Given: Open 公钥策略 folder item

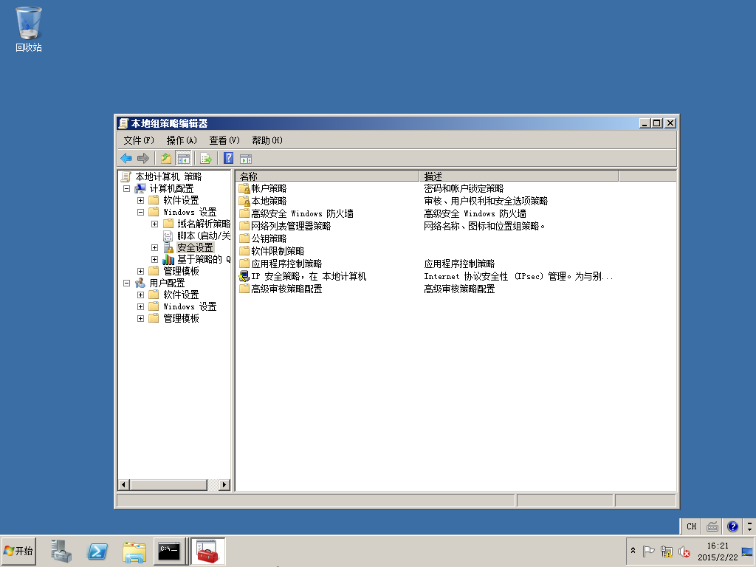Looking at the screenshot, I should (x=263, y=238).
